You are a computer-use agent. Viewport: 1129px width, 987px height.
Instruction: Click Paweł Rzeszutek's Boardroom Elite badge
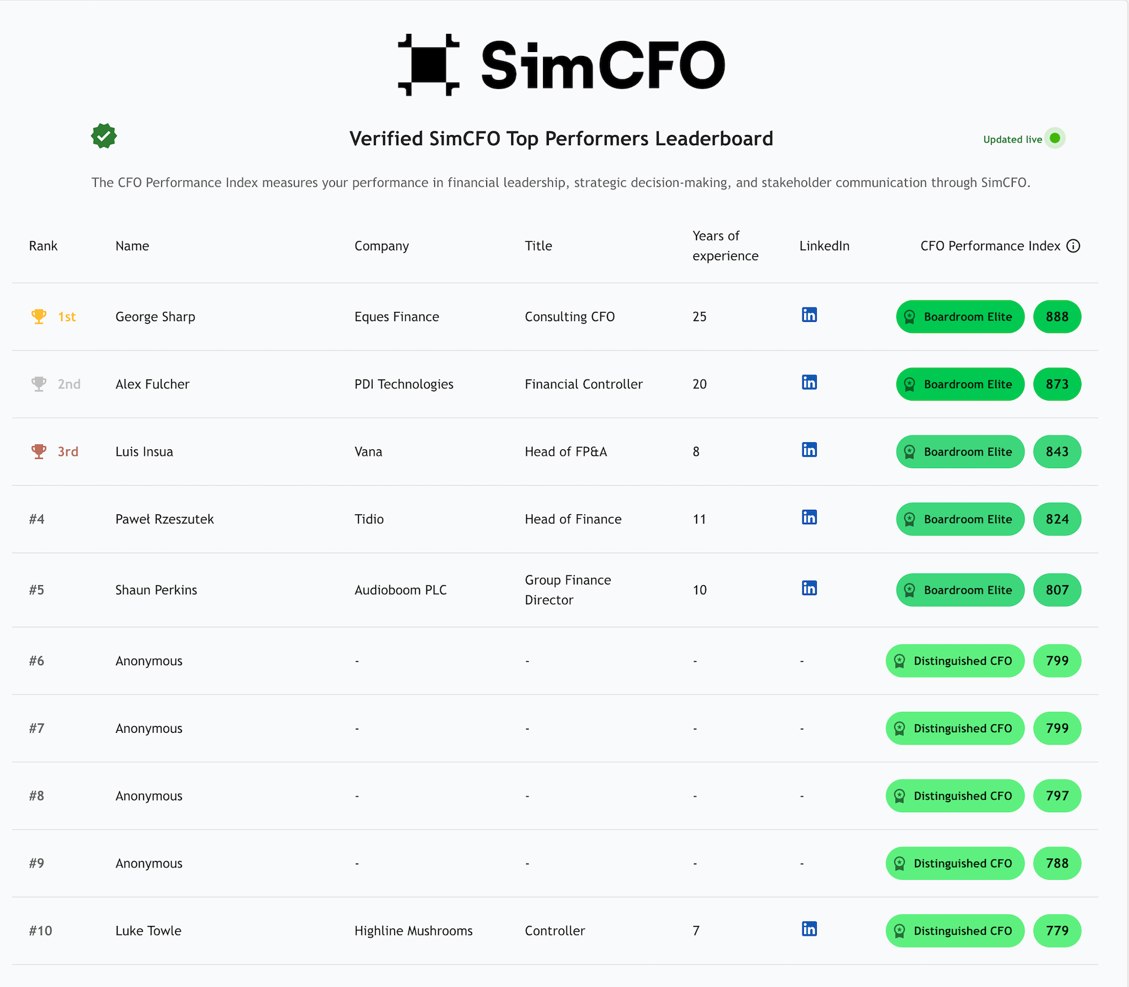pos(960,520)
